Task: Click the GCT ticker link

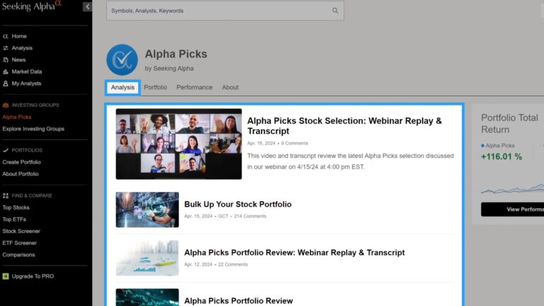Action: (223, 216)
